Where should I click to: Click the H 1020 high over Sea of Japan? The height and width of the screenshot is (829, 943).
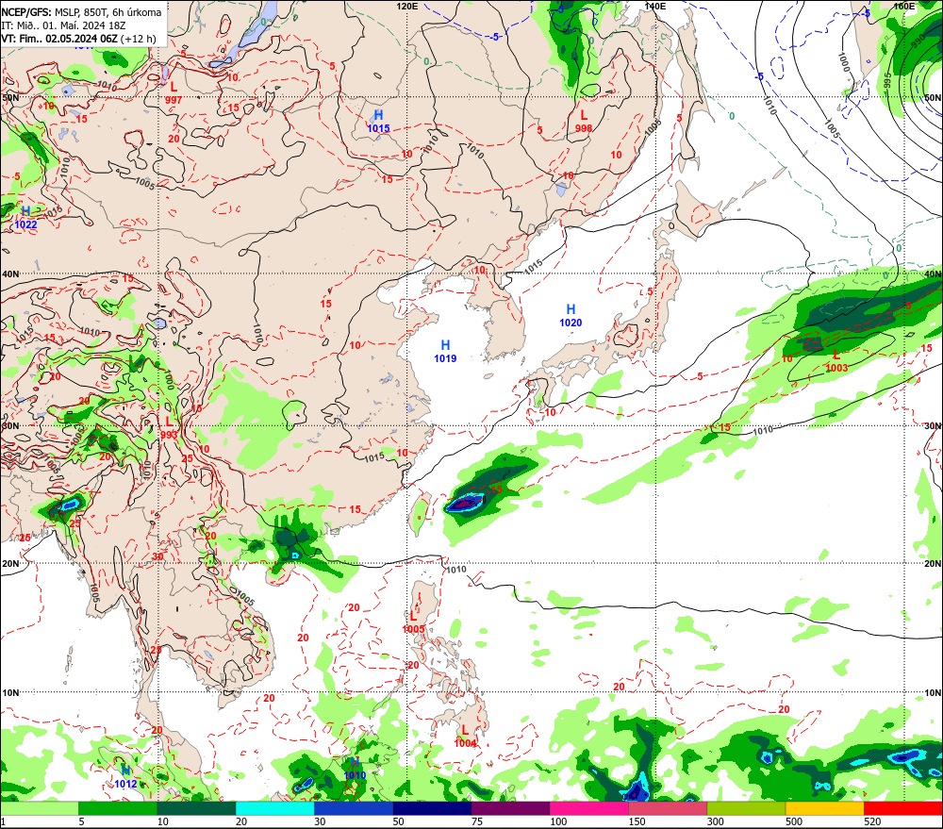(571, 315)
